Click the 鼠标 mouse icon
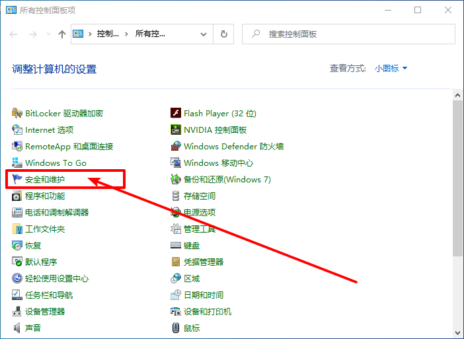 click(176, 328)
